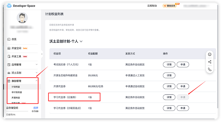The image size is (221, 122).
Task: Open the smiley feedback icon
Action: point(209,54)
